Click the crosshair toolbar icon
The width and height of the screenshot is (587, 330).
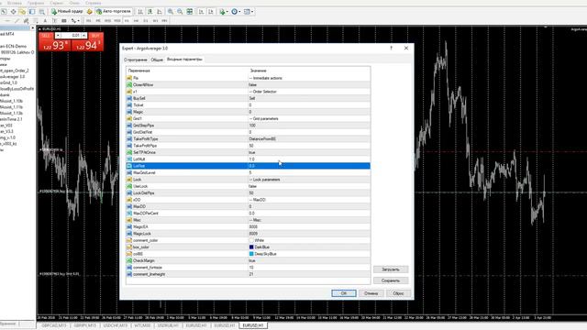tap(13, 12)
